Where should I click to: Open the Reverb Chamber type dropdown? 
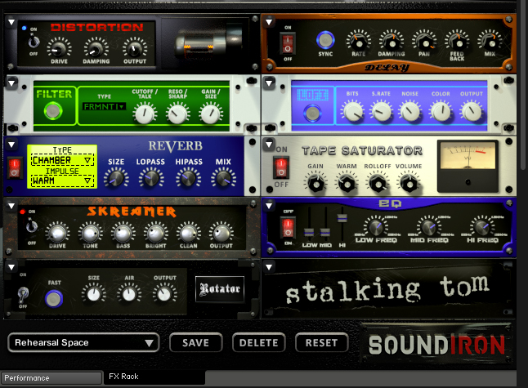62,161
